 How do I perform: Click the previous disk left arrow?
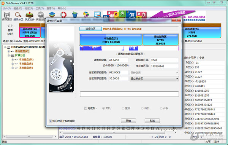click(8, 26)
